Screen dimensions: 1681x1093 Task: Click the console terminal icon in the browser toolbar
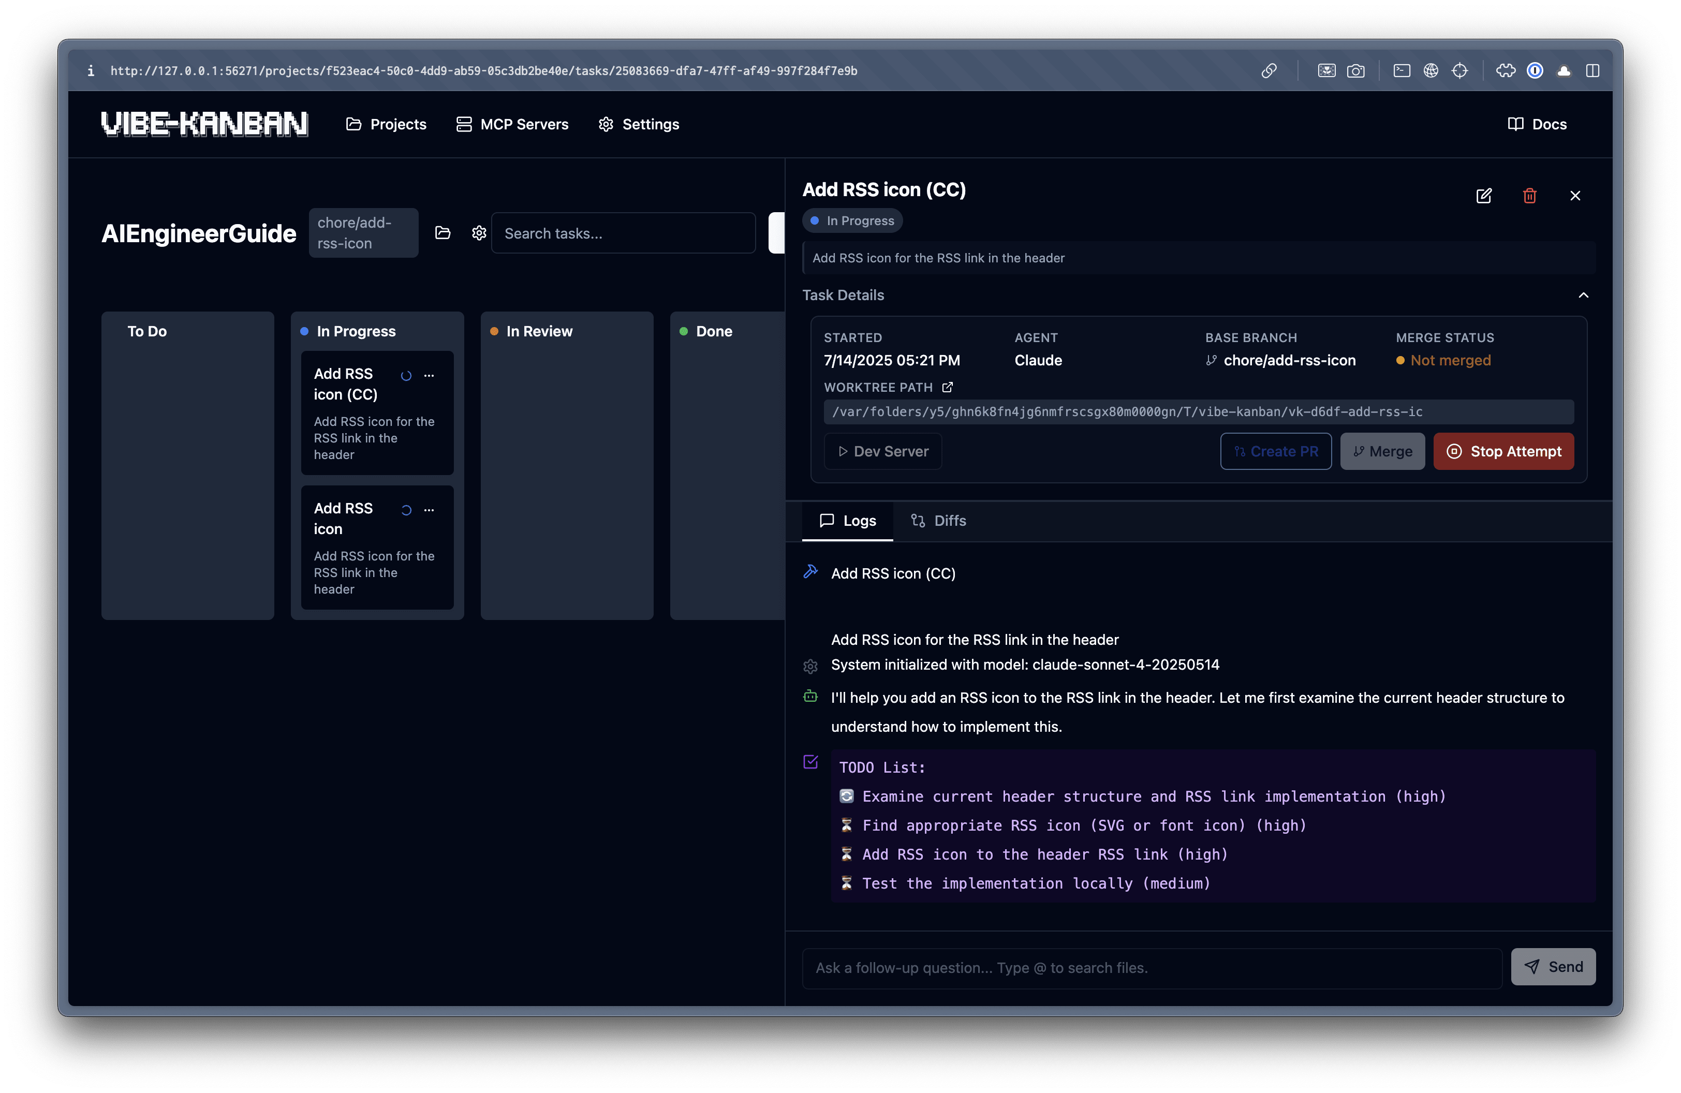coord(1402,70)
